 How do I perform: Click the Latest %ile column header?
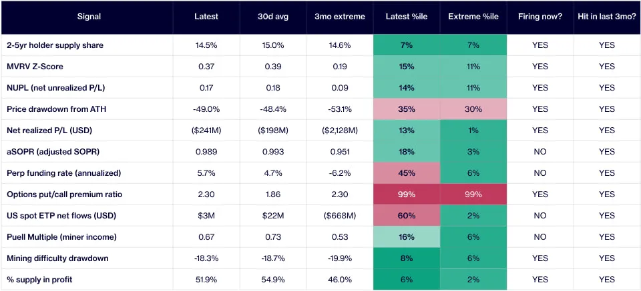[x=407, y=17]
